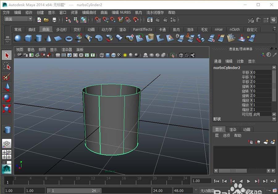This screenshot has height=194, width=278.
Task: Create a new empty display layer
Action: click(266, 142)
